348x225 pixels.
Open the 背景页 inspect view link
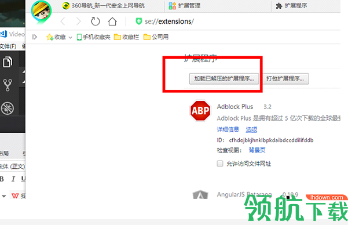(257, 150)
